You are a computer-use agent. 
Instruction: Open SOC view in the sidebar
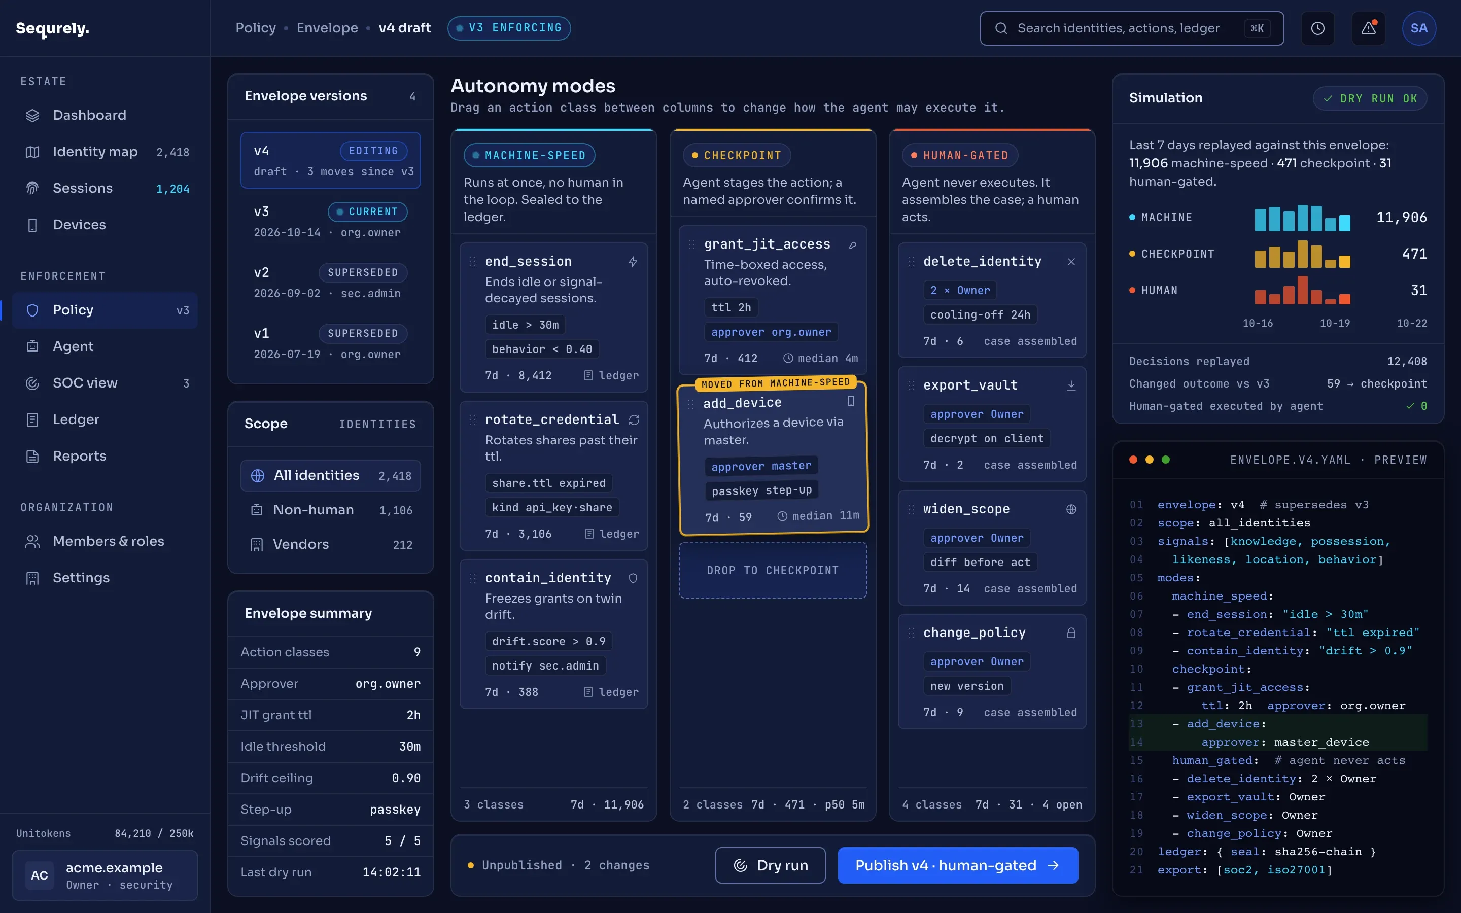[105, 383]
